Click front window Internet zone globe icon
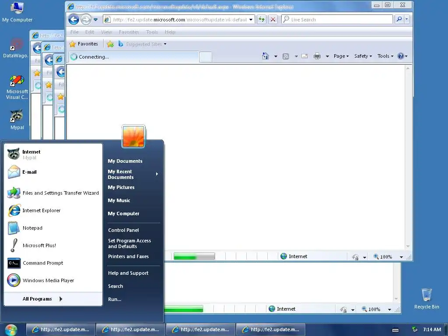This screenshot has width=448, height=336. [x=283, y=256]
